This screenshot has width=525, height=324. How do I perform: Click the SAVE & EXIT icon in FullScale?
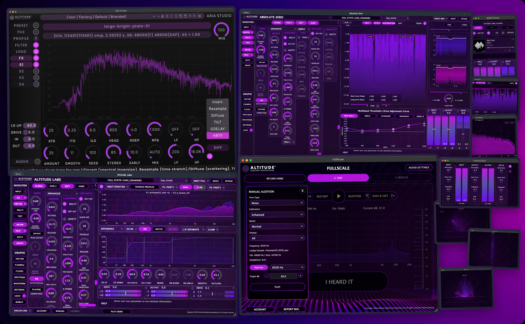point(393,196)
